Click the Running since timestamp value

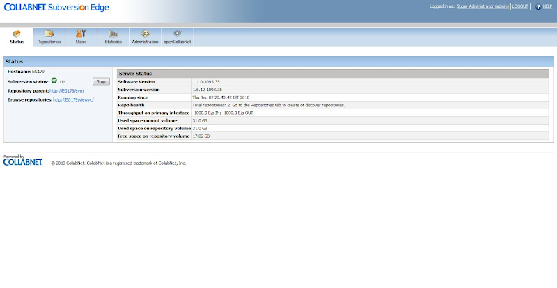[x=221, y=97]
